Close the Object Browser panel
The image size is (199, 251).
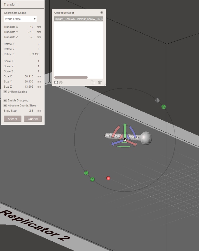tap(102, 13)
